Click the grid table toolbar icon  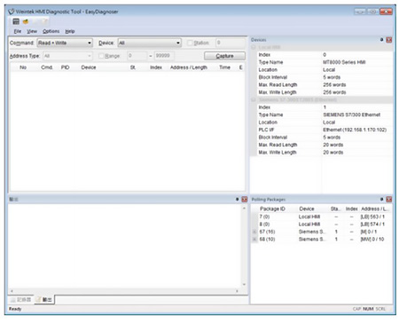point(16,21)
